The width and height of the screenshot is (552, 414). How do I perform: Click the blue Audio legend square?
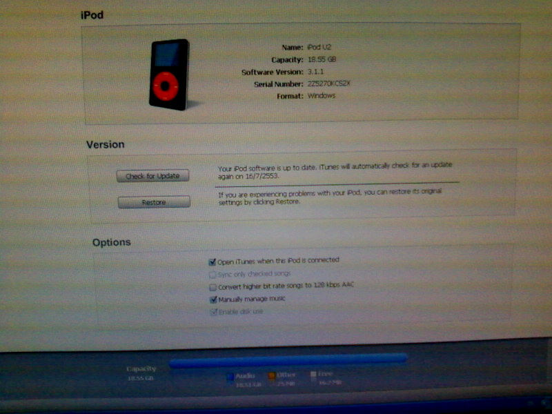pos(230,377)
